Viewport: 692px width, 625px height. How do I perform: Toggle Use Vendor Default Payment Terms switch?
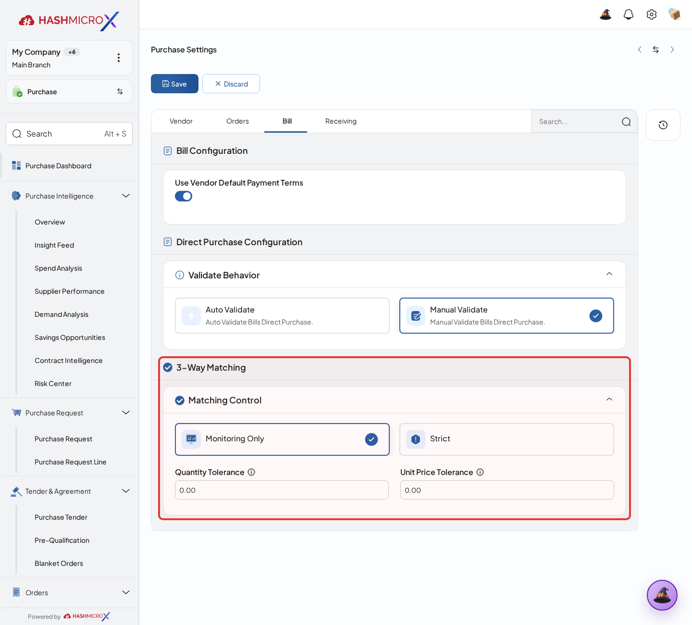pos(184,196)
